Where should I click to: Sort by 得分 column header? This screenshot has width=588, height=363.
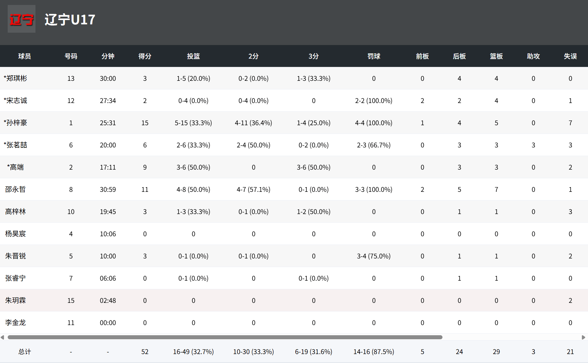145,56
